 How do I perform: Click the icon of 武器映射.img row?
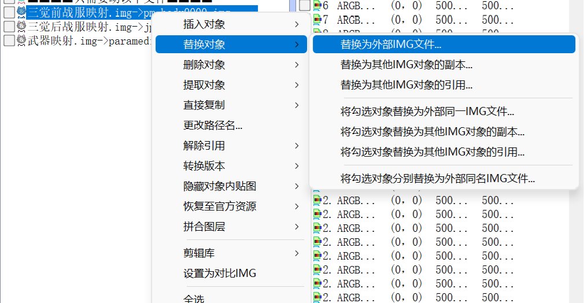pos(21,40)
